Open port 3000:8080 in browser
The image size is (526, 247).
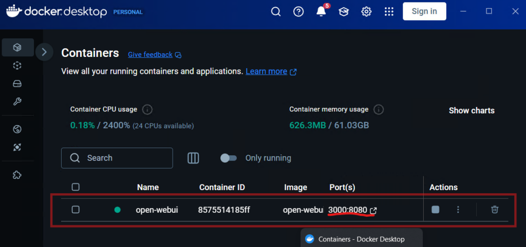pos(352,210)
